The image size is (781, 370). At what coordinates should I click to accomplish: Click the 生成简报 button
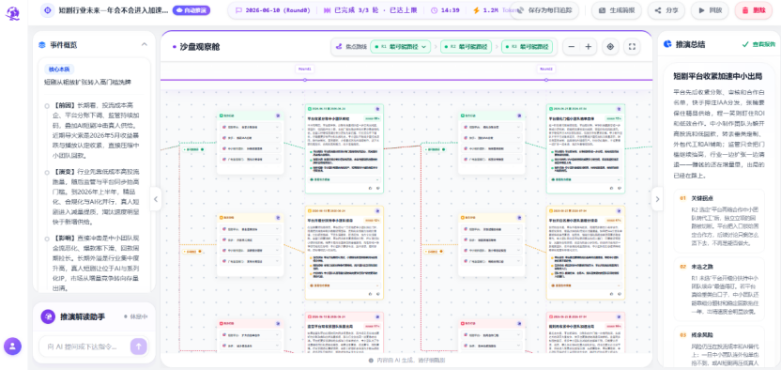point(617,10)
